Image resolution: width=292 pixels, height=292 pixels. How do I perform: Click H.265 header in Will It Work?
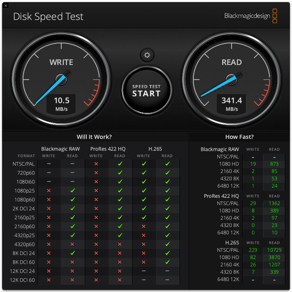click(155, 149)
